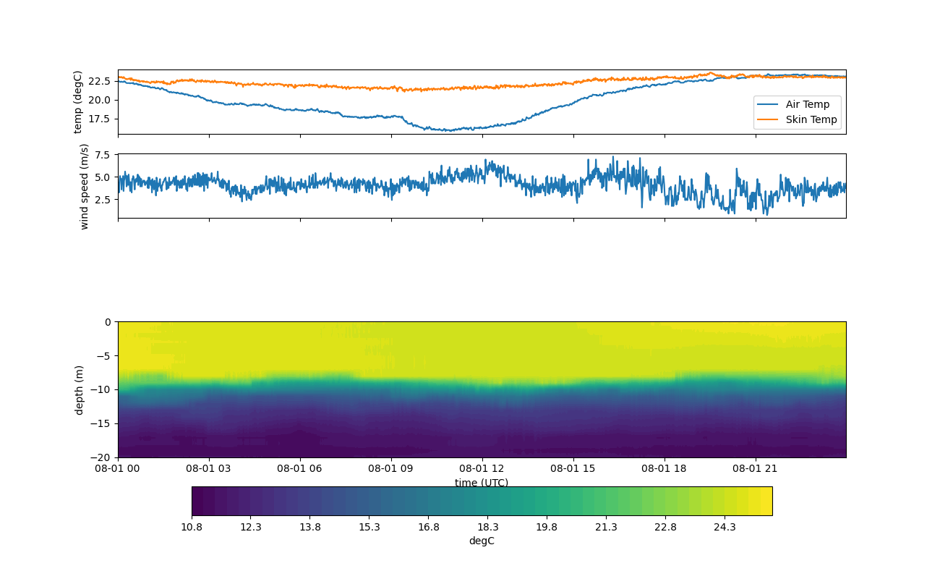
Task: Click the 18.3 colorbar tick label
Action: click(487, 527)
